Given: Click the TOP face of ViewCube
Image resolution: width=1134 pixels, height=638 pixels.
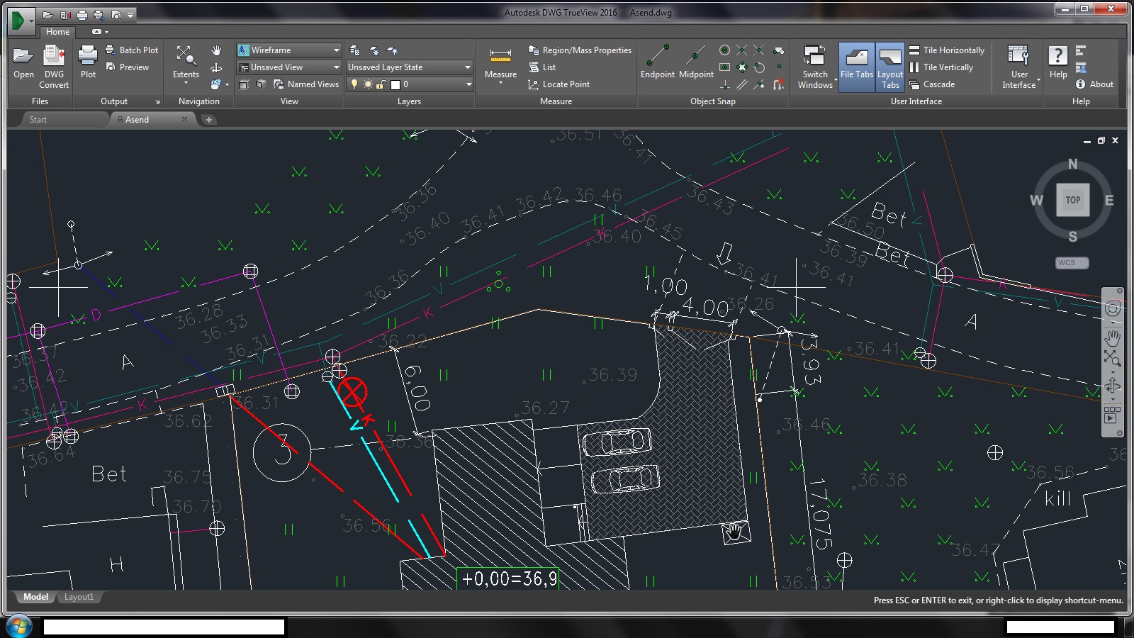Looking at the screenshot, I should (1072, 200).
